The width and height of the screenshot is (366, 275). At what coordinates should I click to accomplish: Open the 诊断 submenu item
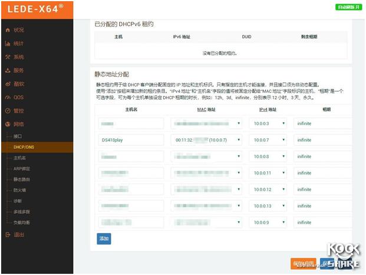[x=18, y=201]
